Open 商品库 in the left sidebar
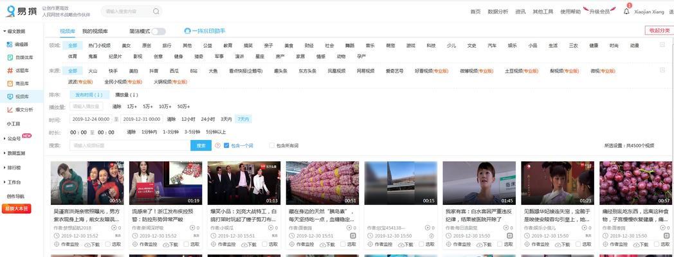The height and width of the screenshot is (257, 674). click(x=17, y=84)
